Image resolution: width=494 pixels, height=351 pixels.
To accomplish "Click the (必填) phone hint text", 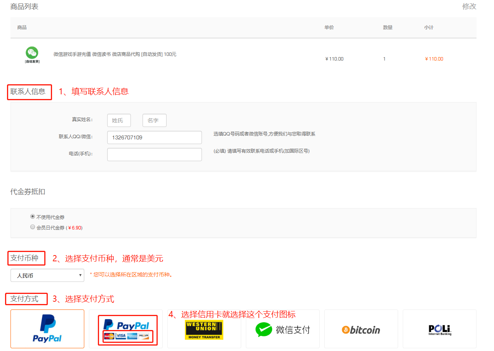I will pyautogui.click(x=261, y=151).
